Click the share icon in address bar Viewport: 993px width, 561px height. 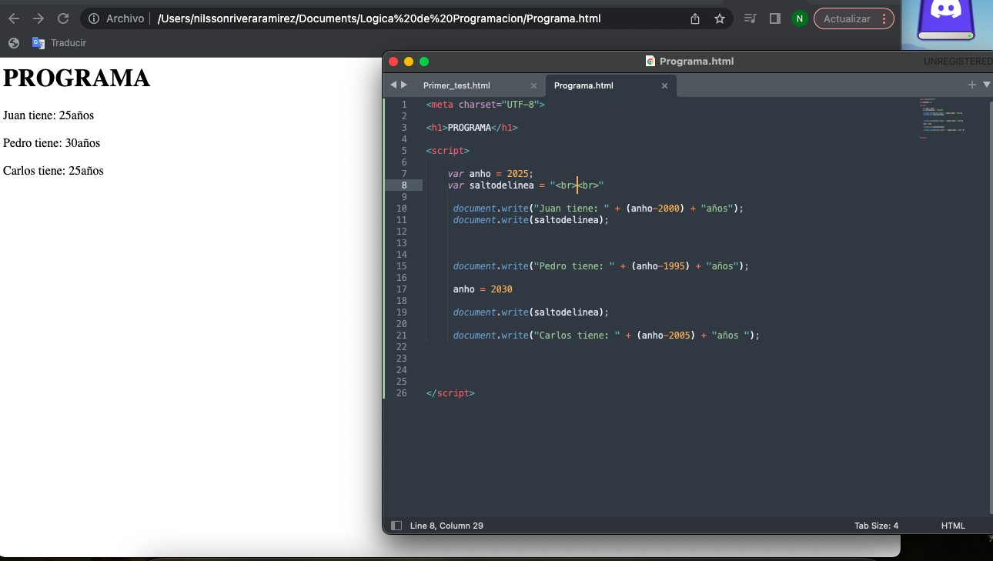pyautogui.click(x=695, y=18)
